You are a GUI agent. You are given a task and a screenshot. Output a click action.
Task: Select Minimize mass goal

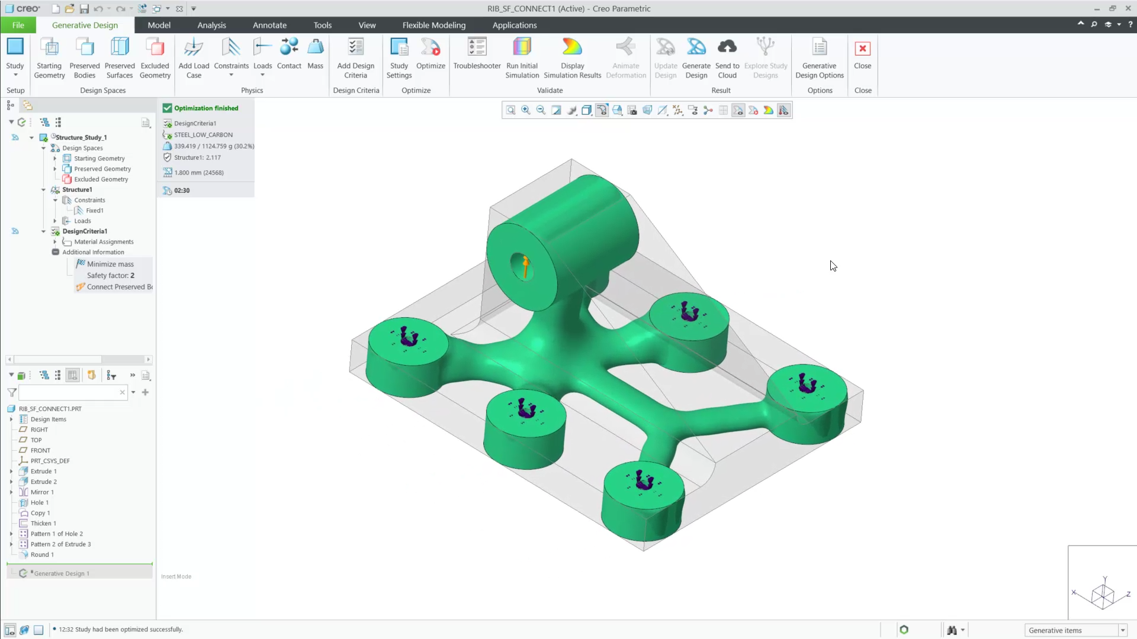(x=110, y=264)
